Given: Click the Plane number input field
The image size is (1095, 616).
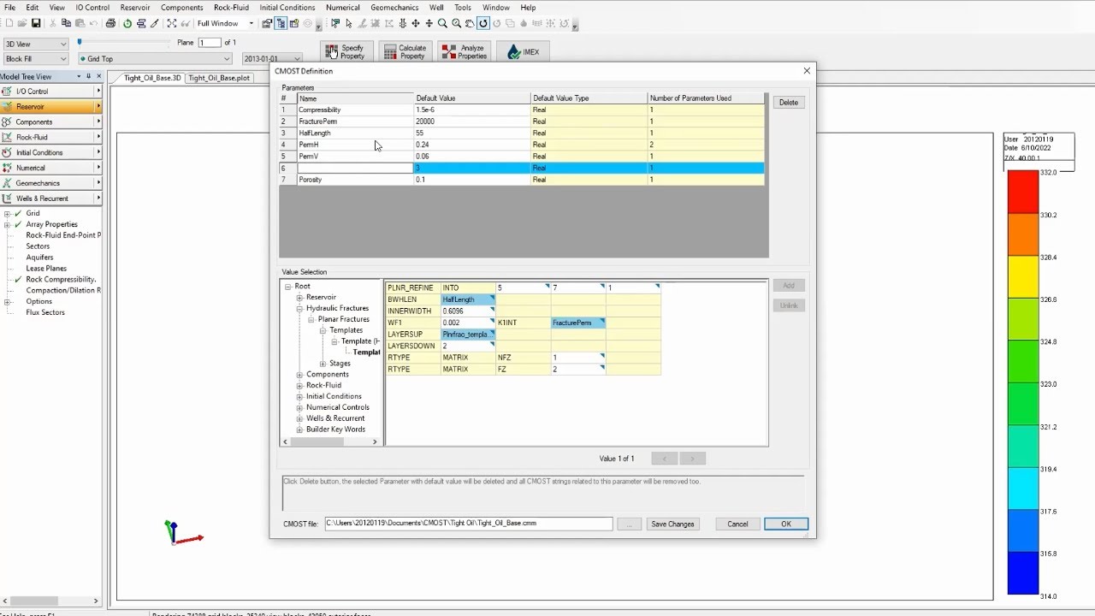Looking at the screenshot, I should [209, 42].
